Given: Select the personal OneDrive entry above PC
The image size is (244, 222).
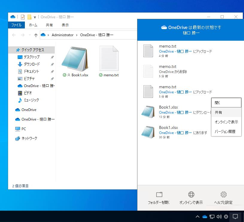Looking at the screenshot, I should 26,110.
